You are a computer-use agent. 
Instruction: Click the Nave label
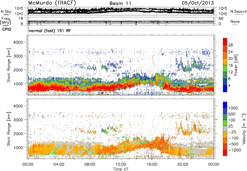coord(235,22)
